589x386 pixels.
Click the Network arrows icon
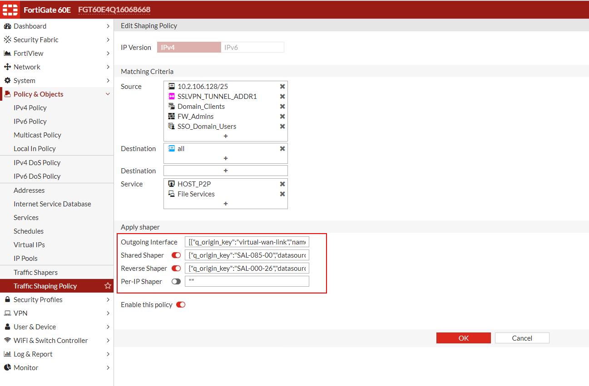[x=7, y=67]
